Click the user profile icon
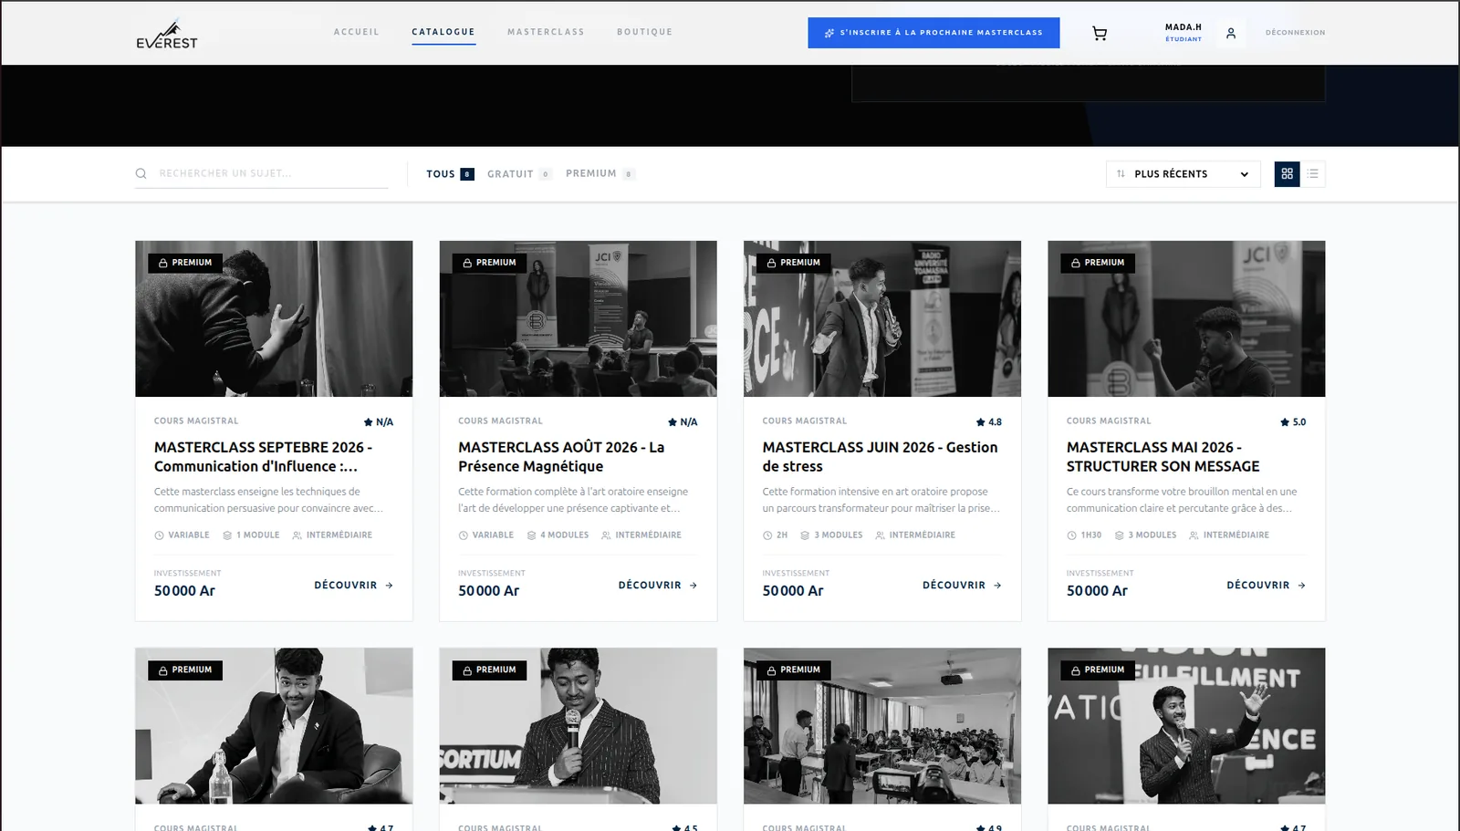 (x=1231, y=33)
